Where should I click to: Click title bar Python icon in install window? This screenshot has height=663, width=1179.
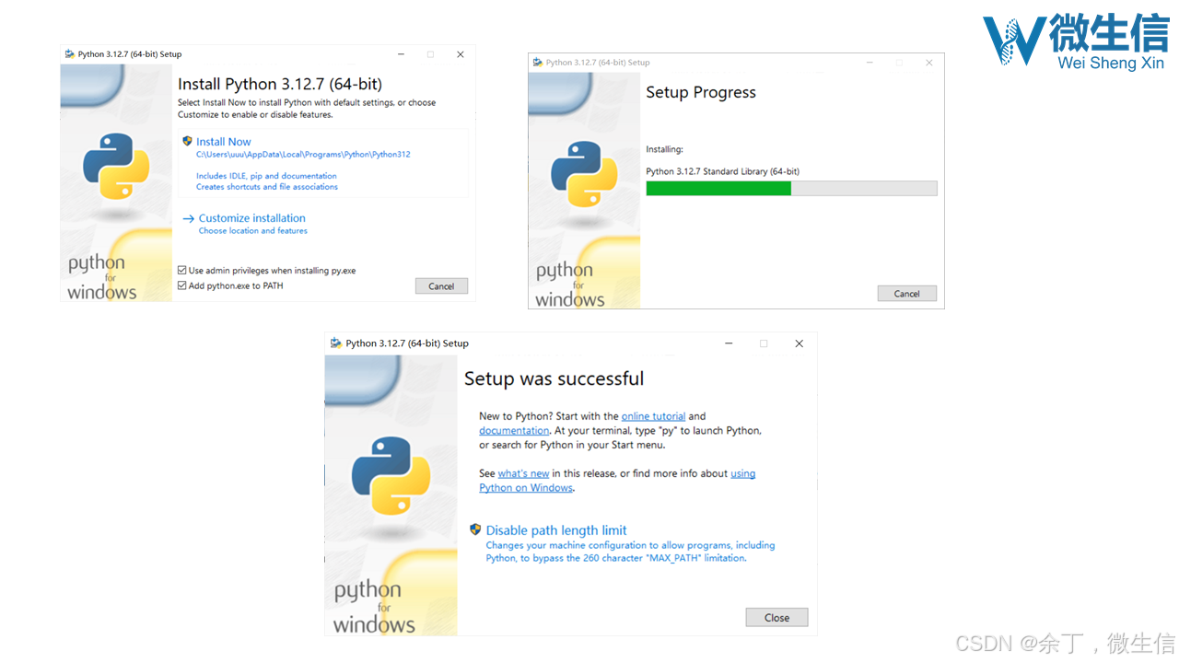pyautogui.click(x=69, y=54)
